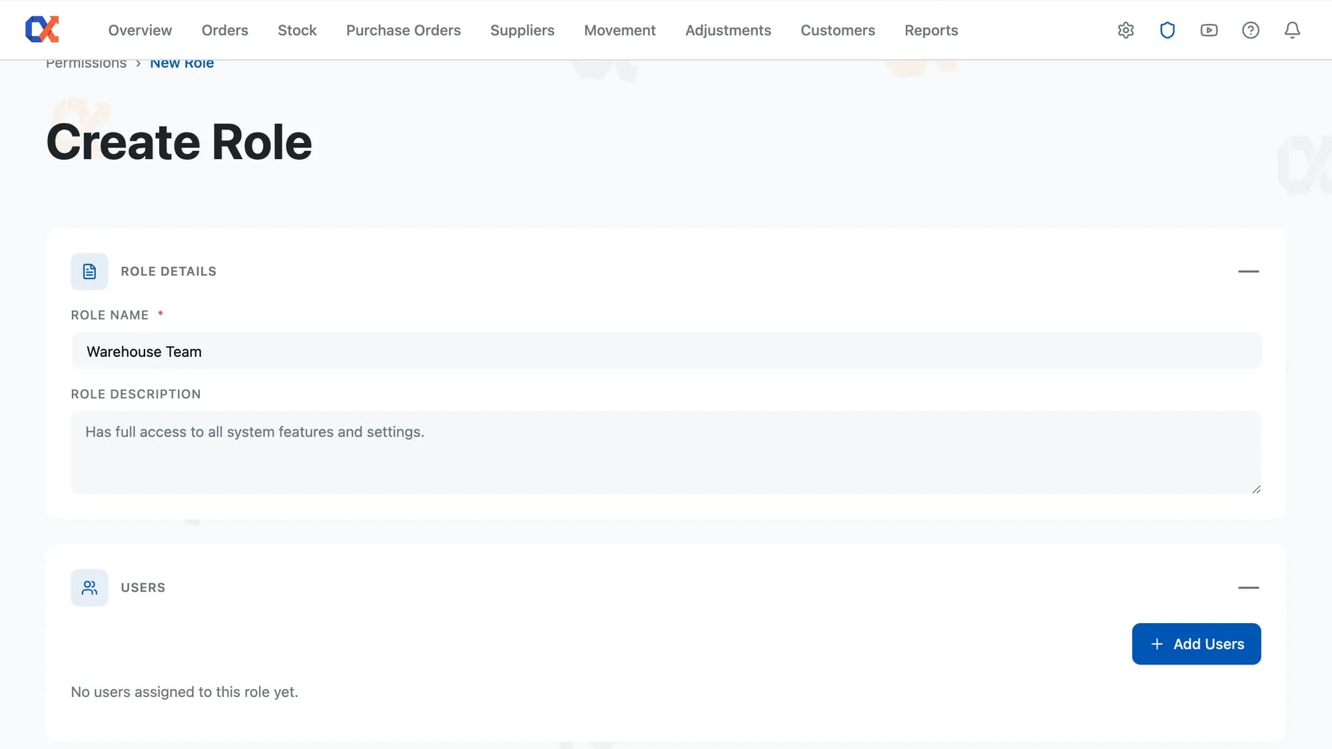Open the Adjustments menu item
Viewport: 1332px width, 749px height.
click(728, 30)
